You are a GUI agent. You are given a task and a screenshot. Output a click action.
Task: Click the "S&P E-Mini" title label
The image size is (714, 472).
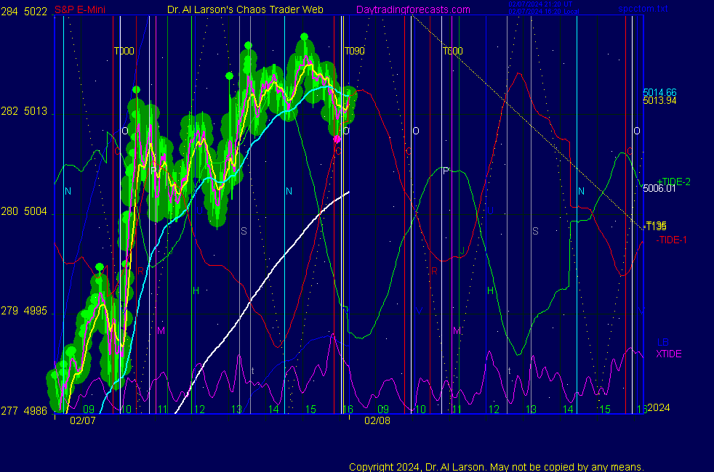80,9
